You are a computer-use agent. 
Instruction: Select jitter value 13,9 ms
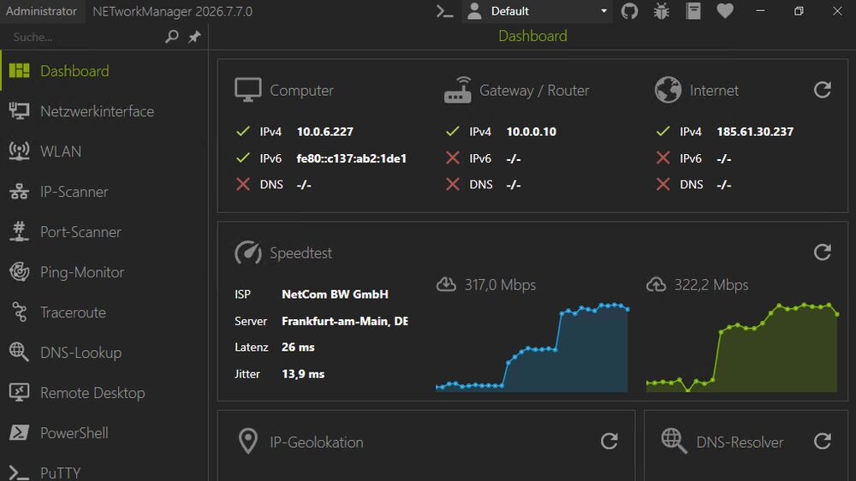coord(303,374)
